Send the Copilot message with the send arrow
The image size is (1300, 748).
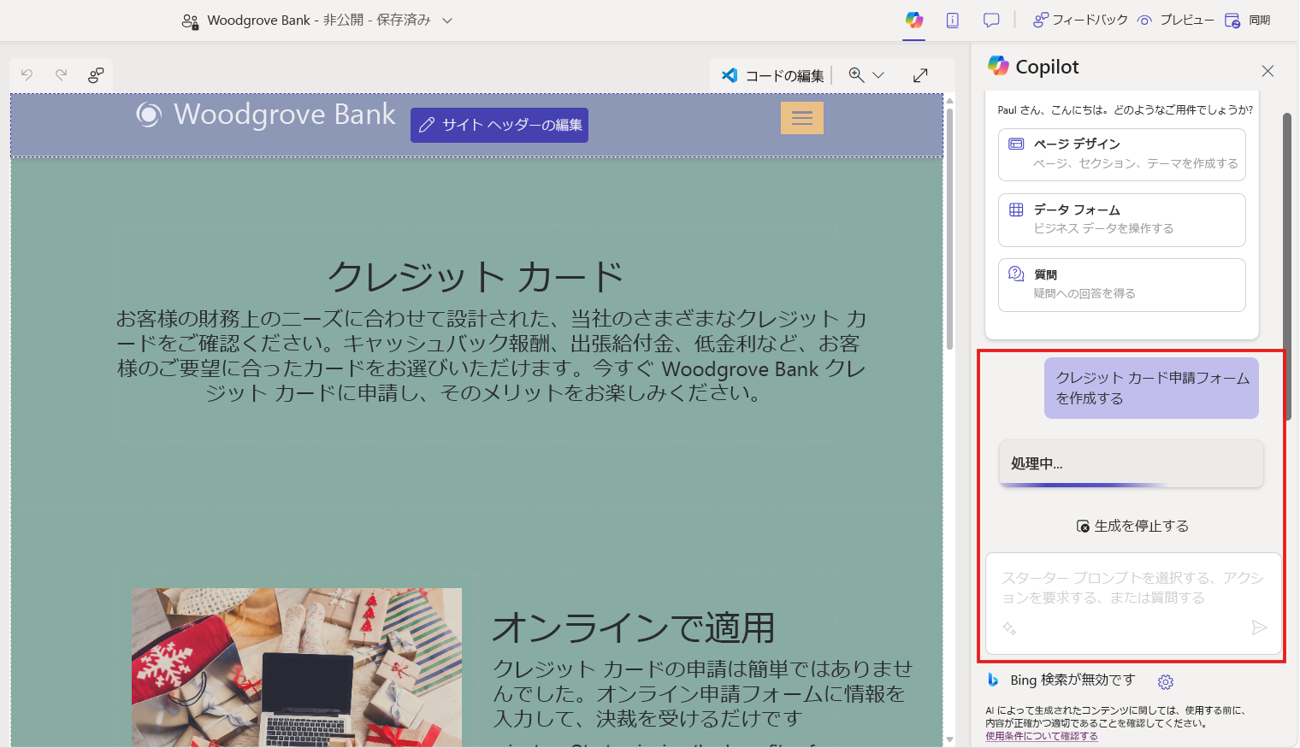pos(1258,627)
